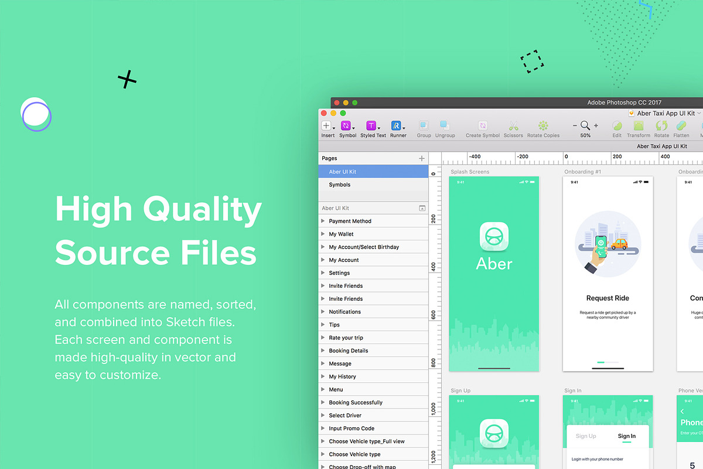Expand the Booking Details artboard
Viewport: 703px width, 469px height.
[x=323, y=351]
